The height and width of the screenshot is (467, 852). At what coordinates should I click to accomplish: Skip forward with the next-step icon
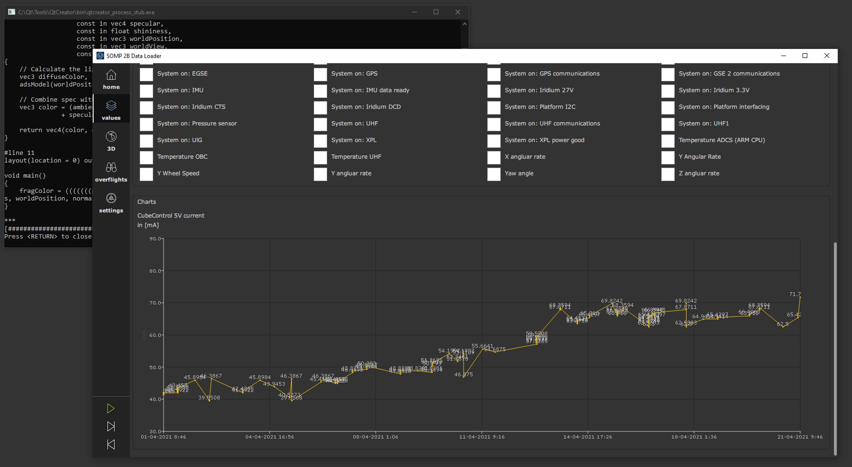pyautogui.click(x=111, y=426)
